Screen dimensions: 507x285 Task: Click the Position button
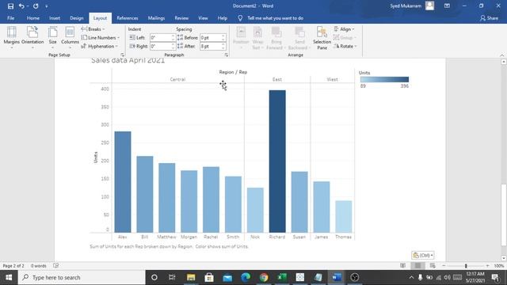point(241,38)
